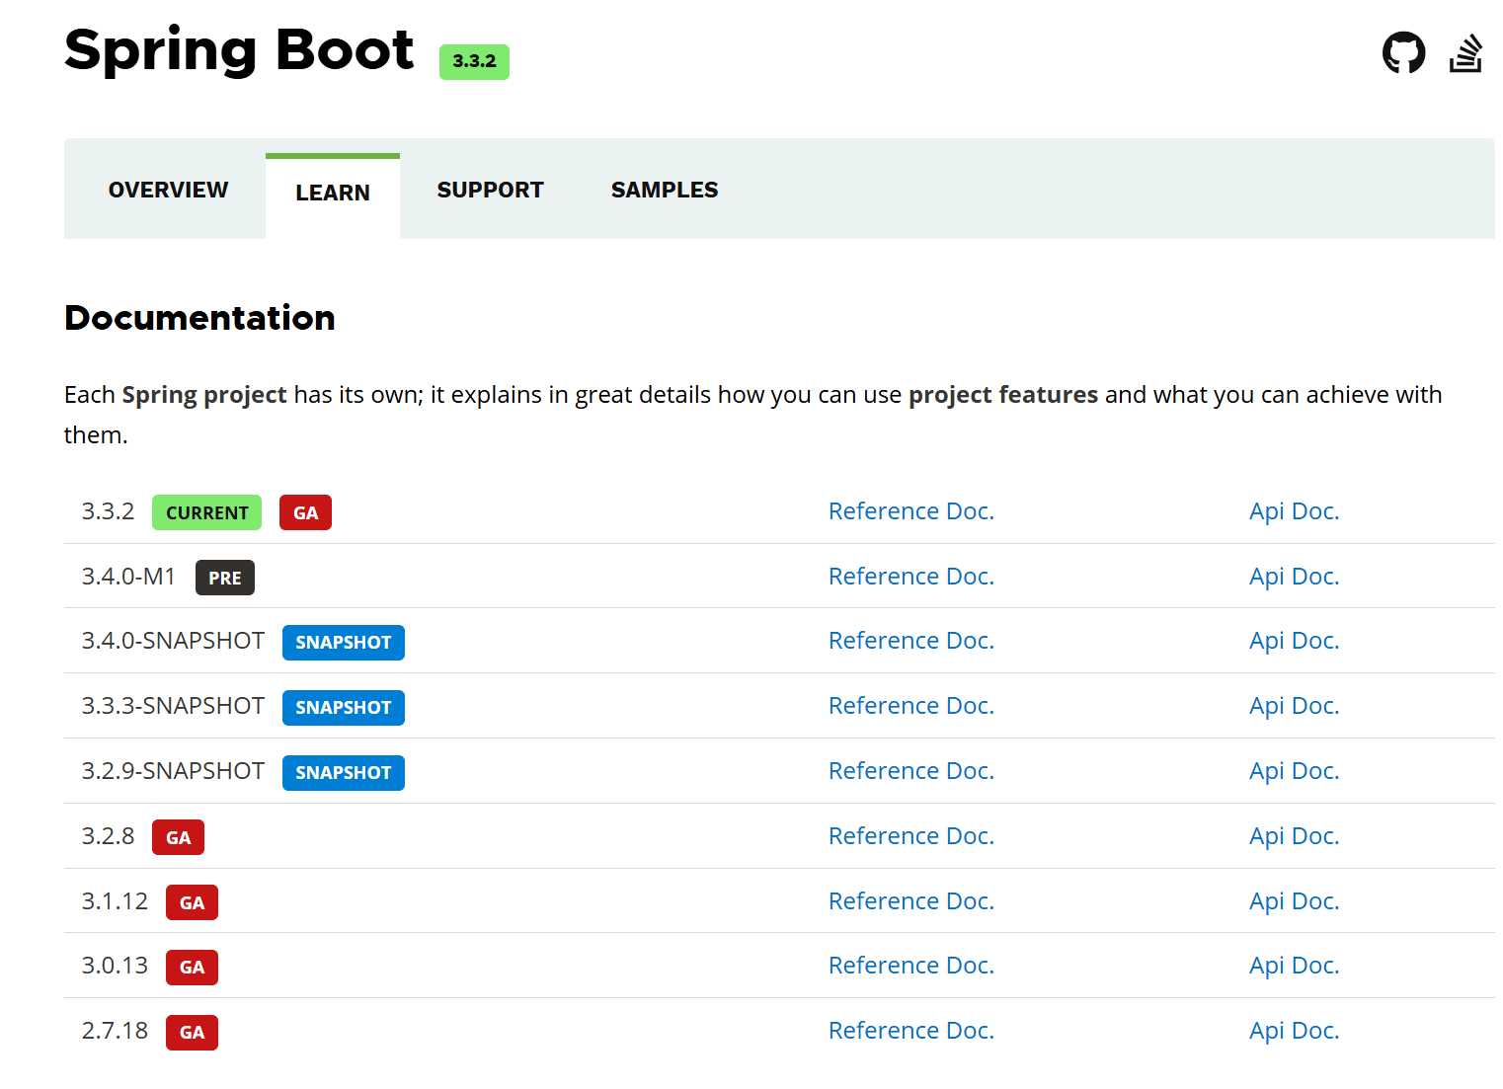This screenshot has height=1089, width=1503.
Task: Click the Stack Overflow icon
Action: (1465, 53)
